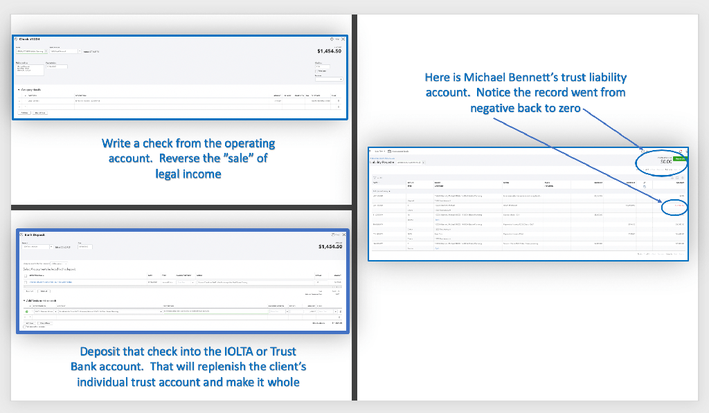Open the account dropdown on the funds line
Viewport: 709px width, 413px height.
point(161,312)
